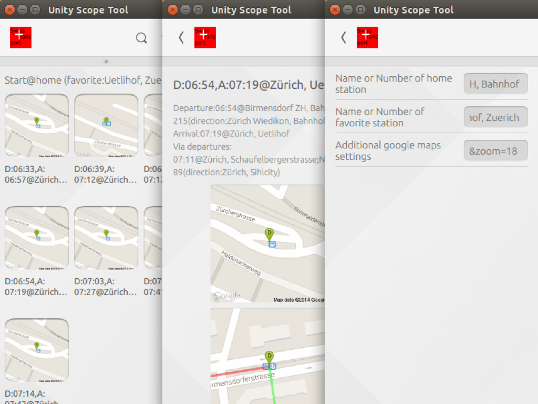Close the settings Unity Scope Tool window
Screen dimensions: 538x404
[335, 9]
